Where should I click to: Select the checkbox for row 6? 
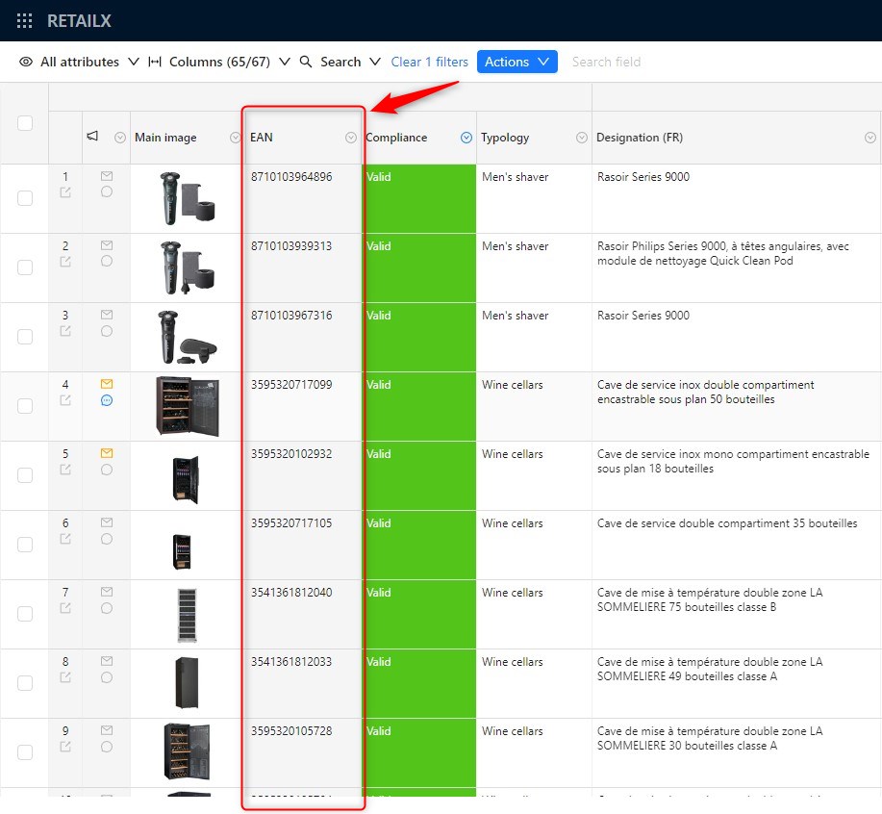tap(25, 545)
